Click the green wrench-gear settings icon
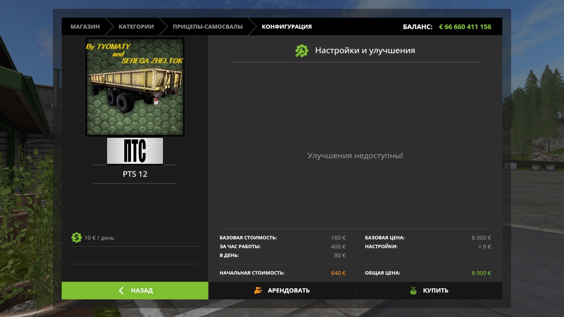 [301, 51]
